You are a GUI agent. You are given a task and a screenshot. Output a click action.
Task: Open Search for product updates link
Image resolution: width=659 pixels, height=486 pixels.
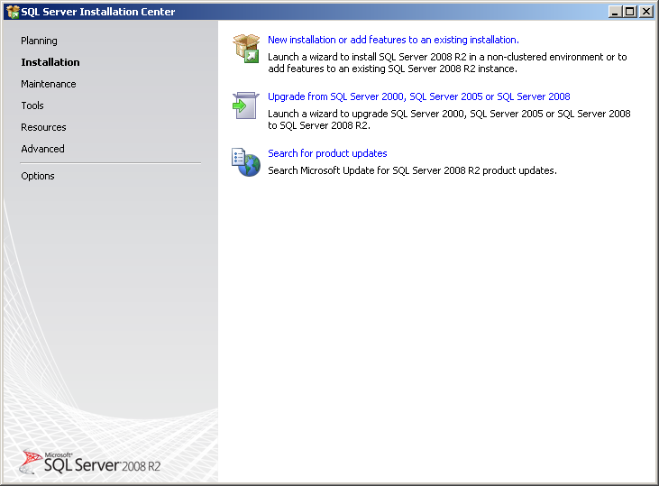327,153
